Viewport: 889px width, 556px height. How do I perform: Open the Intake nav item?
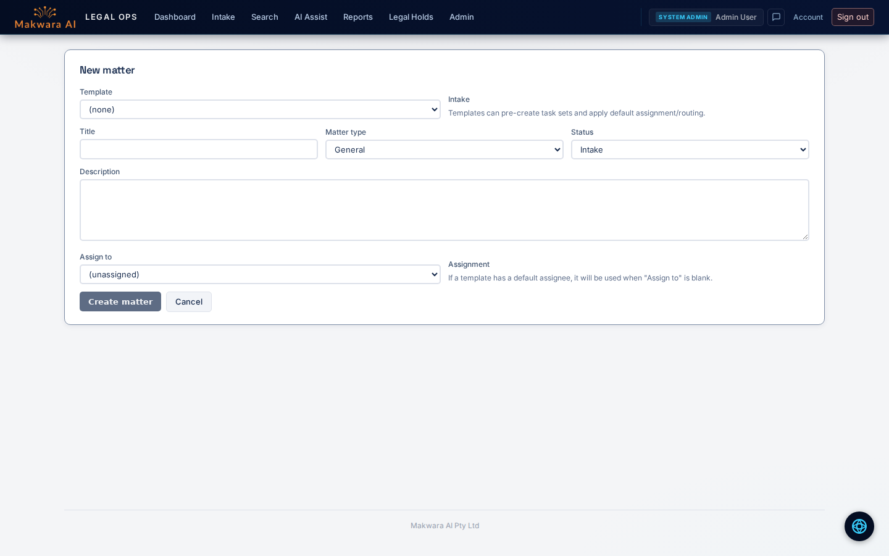[x=223, y=17]
